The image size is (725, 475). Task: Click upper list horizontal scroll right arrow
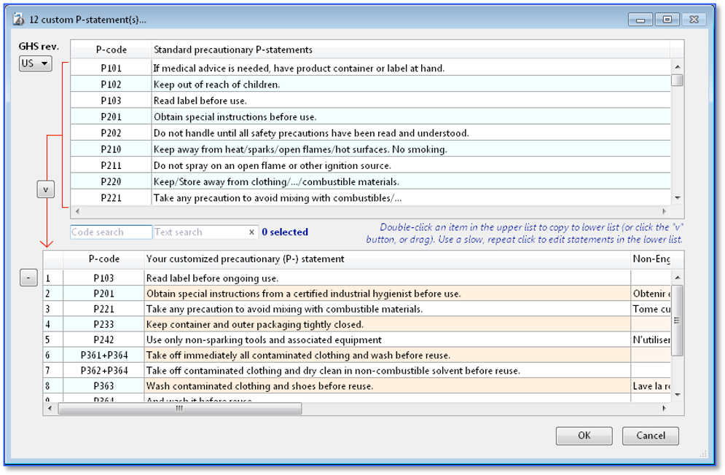664,211
